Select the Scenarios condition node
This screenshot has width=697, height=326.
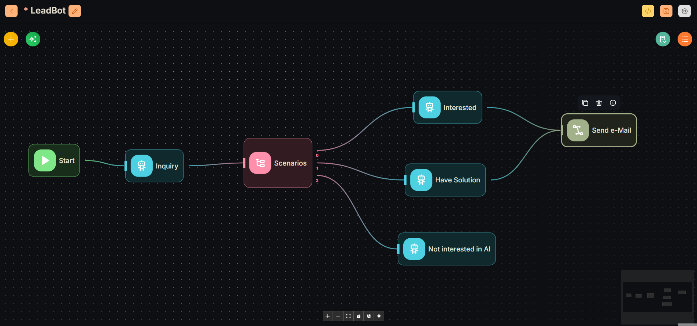[x=278, y=163]
